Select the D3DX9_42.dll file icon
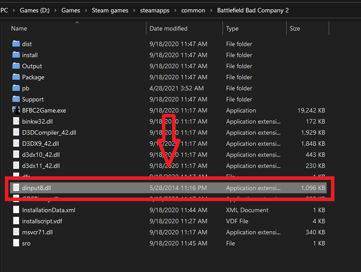The image size is (361, 272). tap(16, 144)
